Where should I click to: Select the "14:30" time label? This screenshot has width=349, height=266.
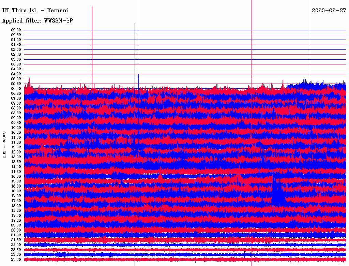(x=16, y=172)
